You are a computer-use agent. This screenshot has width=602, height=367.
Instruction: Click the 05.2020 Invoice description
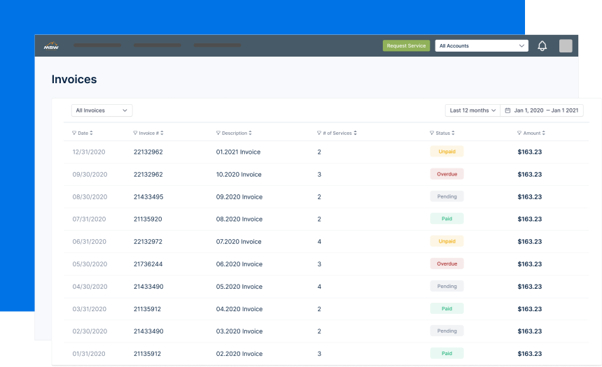(x=239, y=287)
